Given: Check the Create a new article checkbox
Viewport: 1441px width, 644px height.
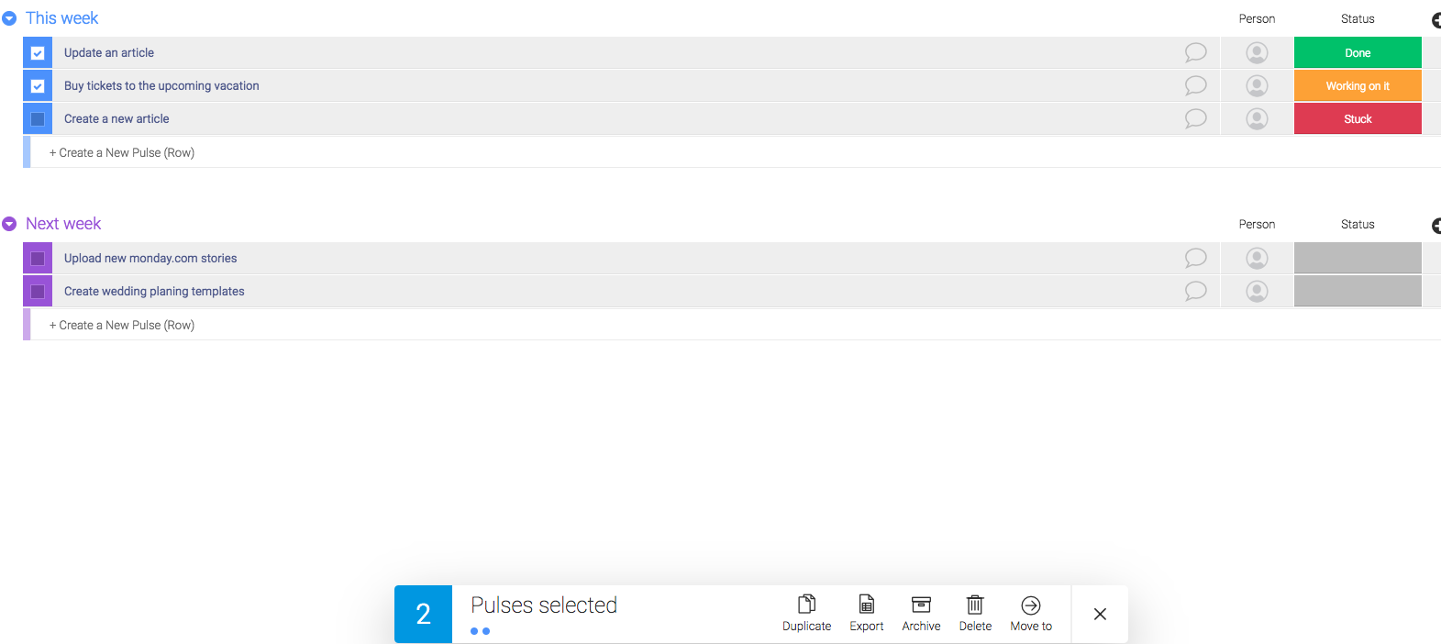Looking at the screenshot, I should (38, 119).
